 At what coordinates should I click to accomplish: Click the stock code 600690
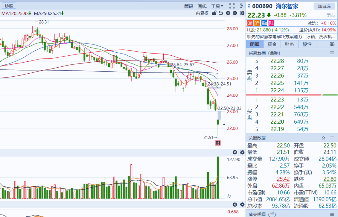262,6
